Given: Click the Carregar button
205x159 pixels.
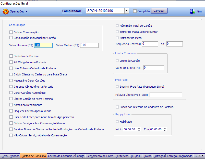Looking at the screenshot, I should [159, 11].
